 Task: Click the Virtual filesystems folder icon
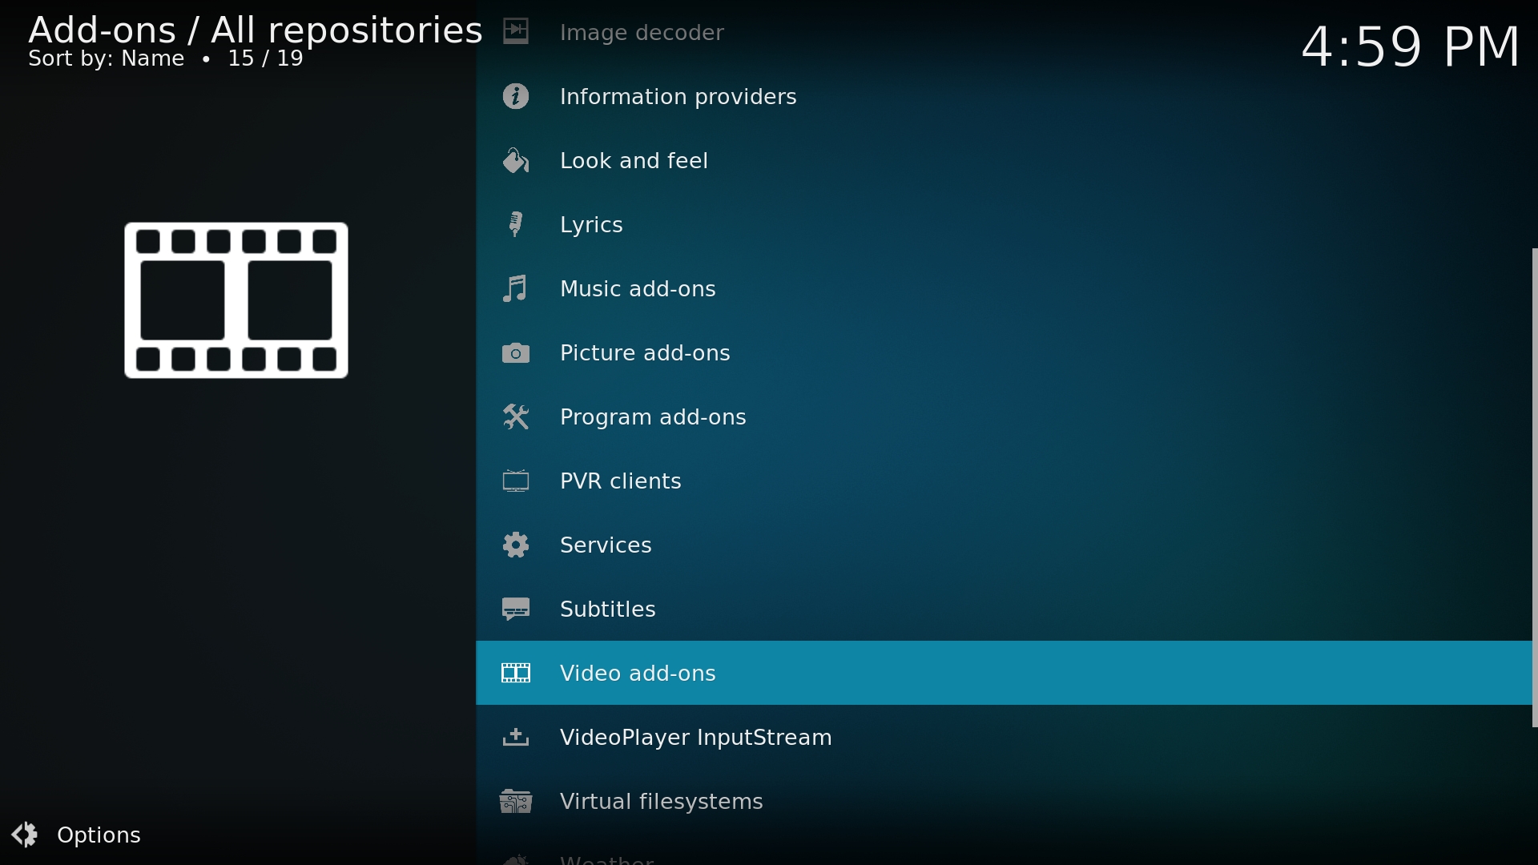pos(516,802)
